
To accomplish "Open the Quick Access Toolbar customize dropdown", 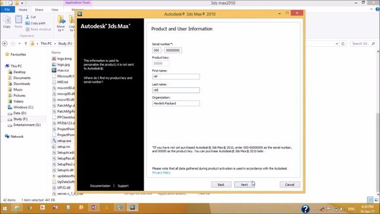I will pyautogui.click(x=22, y=3).
